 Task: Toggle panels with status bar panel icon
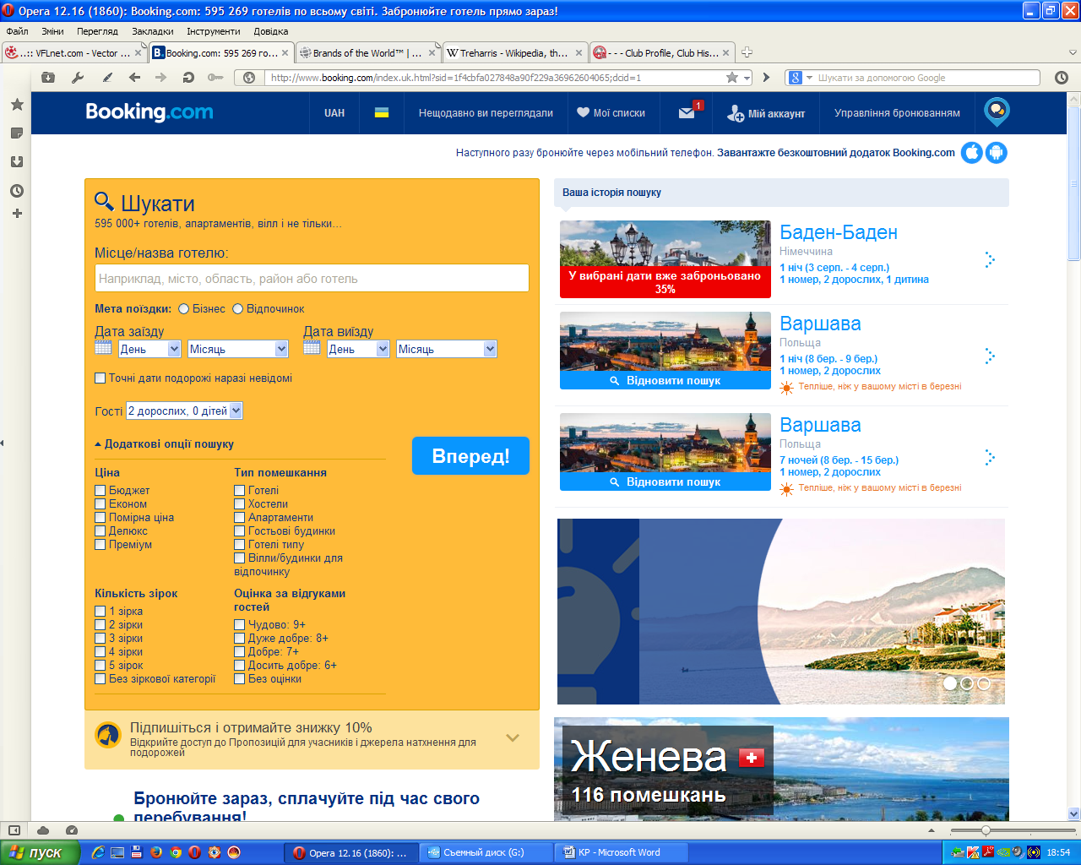click(14, 830)
